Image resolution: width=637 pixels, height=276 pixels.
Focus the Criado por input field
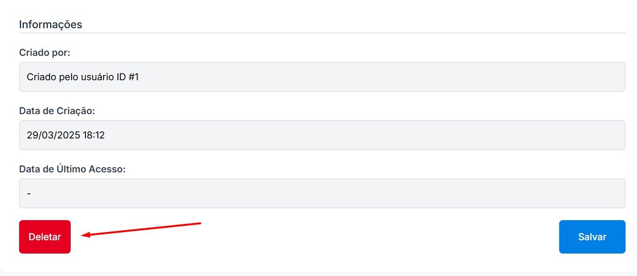point(322,77)
